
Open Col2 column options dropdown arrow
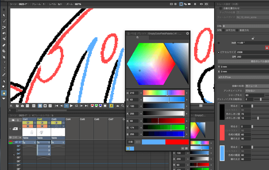click(x=49, y=126)
